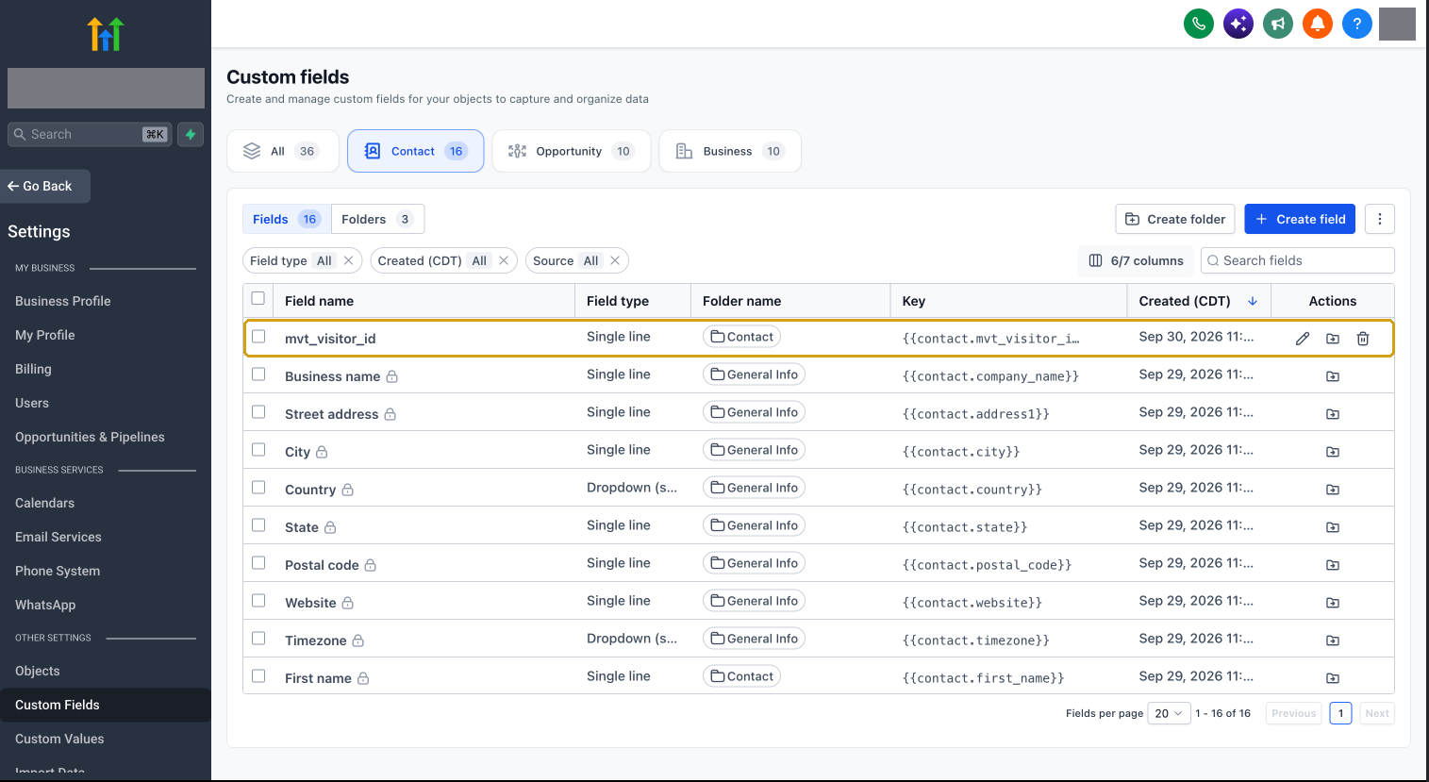Open the orange notifications bell
This screenshot has width=1429, height=782.
(1318, 24)
